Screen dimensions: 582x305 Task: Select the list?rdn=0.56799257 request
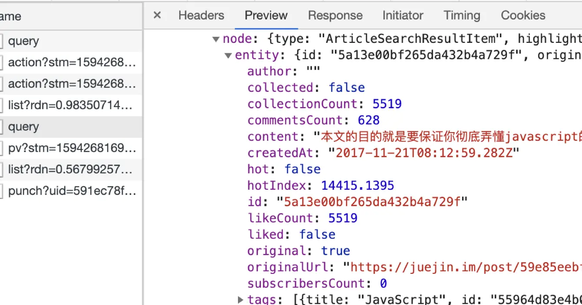(x=71, y=169)
